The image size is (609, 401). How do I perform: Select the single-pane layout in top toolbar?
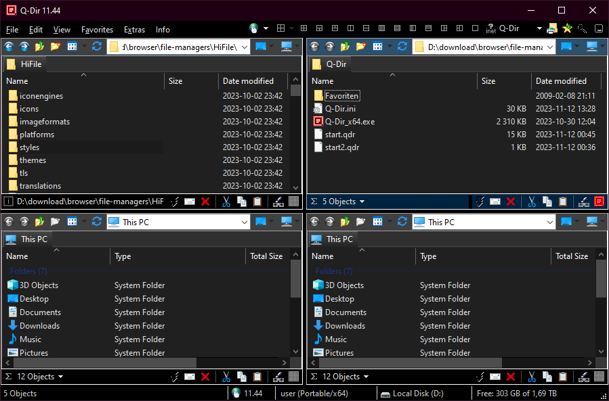click(x=475, y=28)
